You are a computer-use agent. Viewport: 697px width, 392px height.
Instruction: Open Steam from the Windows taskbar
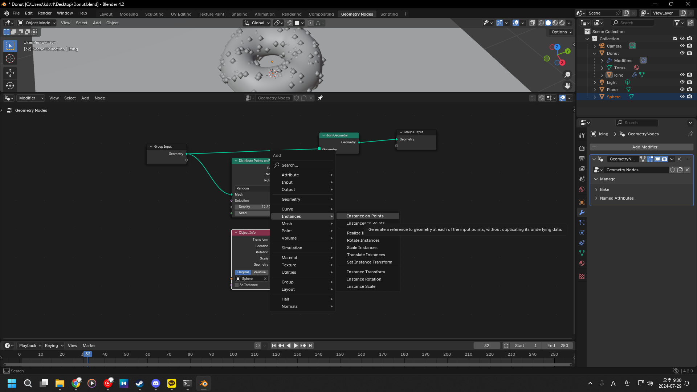[140, 383]
